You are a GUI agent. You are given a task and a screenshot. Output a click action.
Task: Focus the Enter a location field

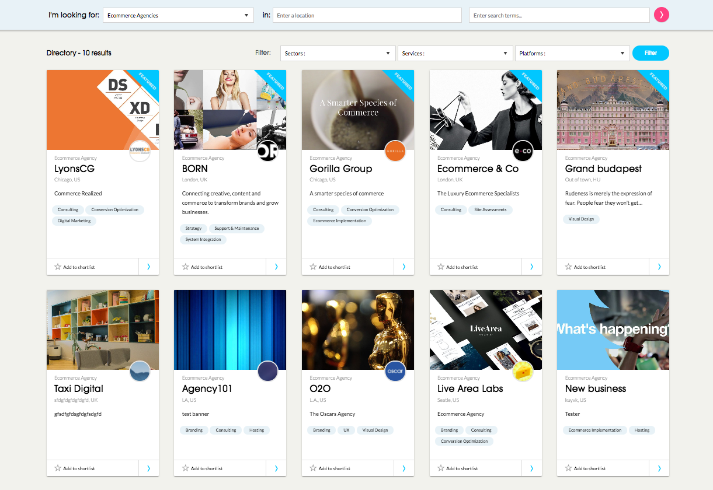367,15
